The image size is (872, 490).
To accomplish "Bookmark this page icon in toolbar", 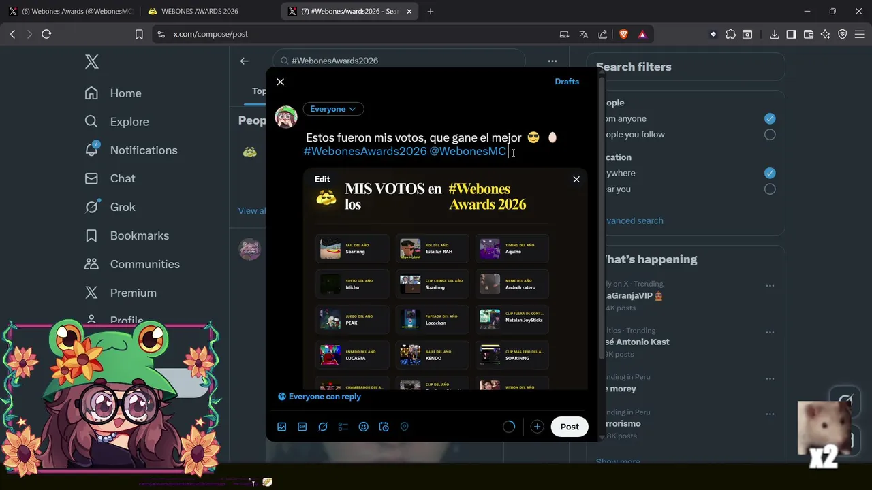I will pyautogui.click(x=139, y=34).
